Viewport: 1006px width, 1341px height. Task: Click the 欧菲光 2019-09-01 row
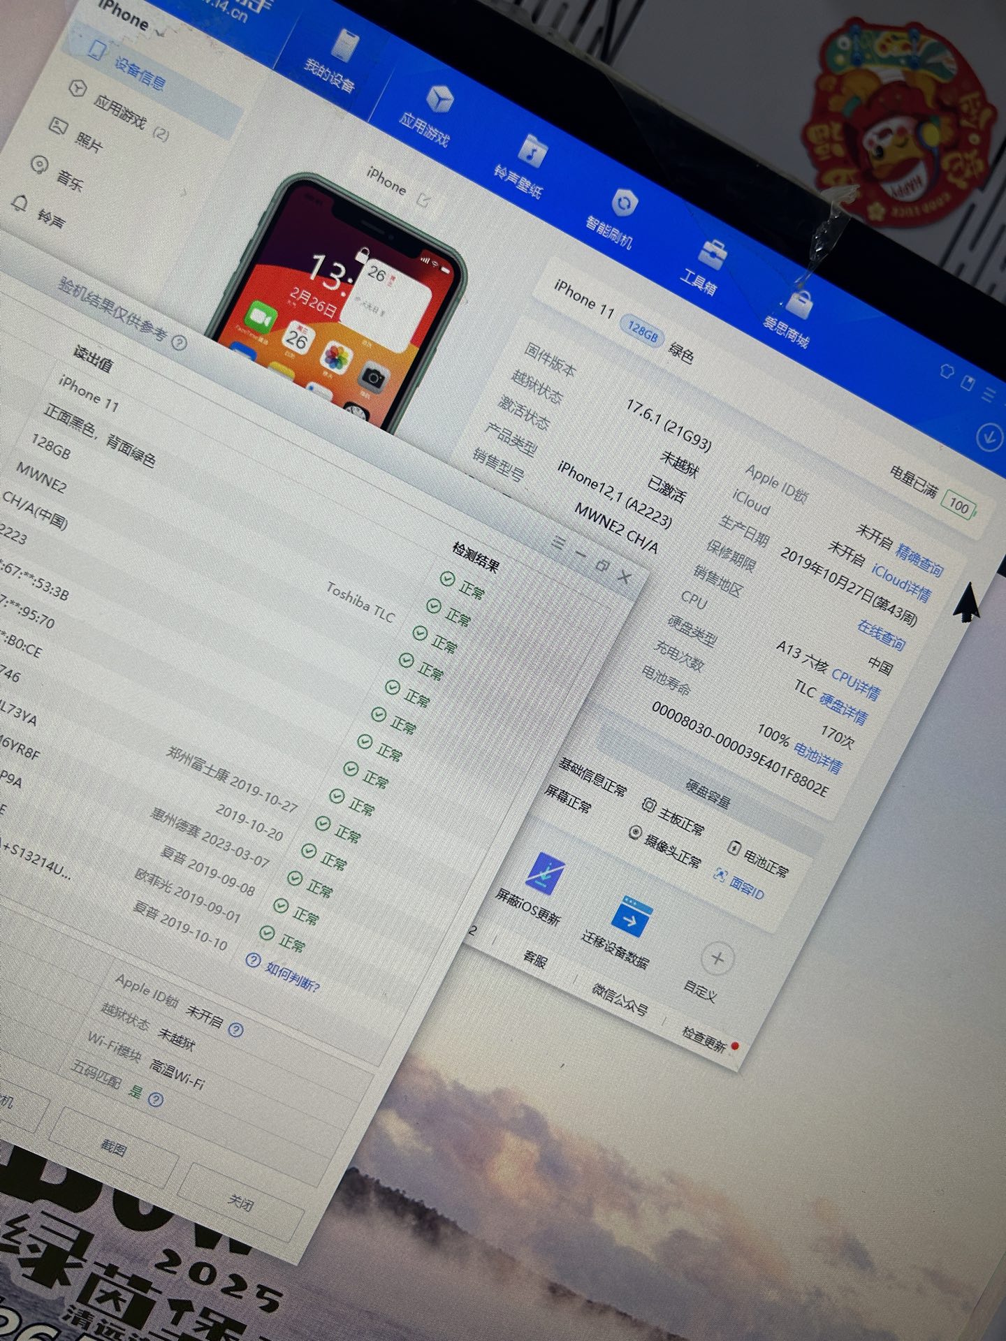[188, 896]
